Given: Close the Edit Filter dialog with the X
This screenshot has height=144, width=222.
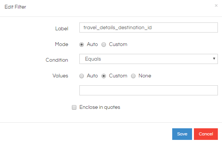Looking at the screenshot, I should [216, 6].
